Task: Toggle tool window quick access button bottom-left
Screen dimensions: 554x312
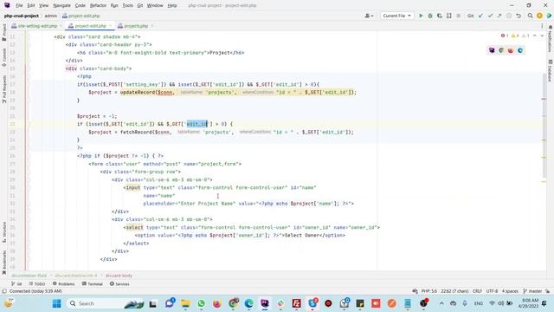Action: [3, 291]
